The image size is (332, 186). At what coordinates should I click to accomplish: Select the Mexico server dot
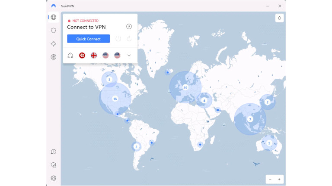(x=118, y=114)
